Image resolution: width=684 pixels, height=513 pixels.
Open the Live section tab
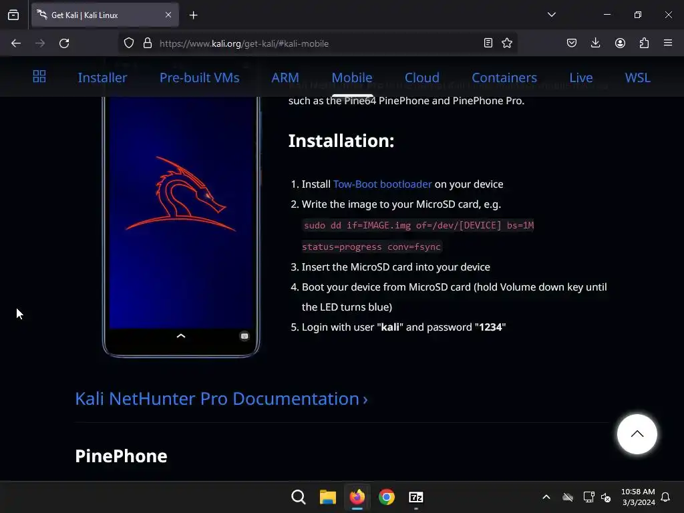tap(581, 77)
